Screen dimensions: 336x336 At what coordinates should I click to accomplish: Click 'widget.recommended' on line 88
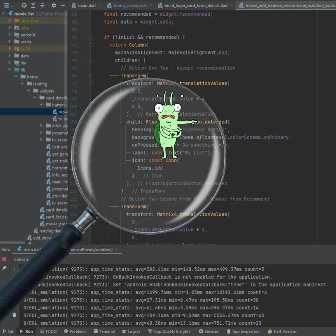pos(185,14)
